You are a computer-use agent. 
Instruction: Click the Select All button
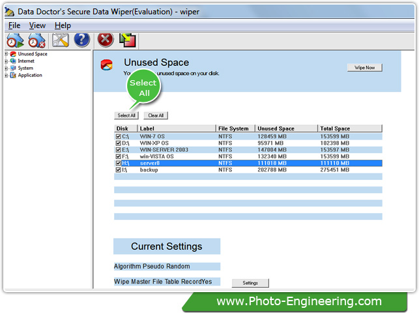point(126,115)
